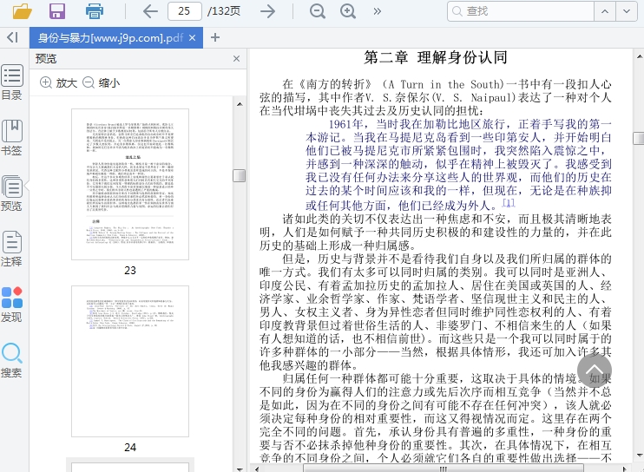Viewport: 644px width, 472px height.
Task: Open the 注释 annotations panel
Action: (x=12, y=250)
